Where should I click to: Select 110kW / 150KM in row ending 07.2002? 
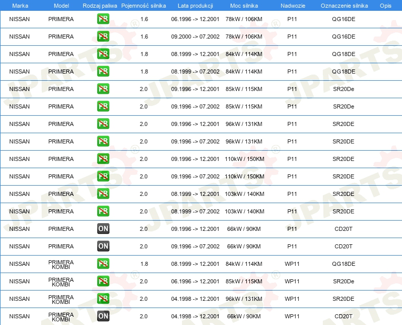(x=244, y=176)
